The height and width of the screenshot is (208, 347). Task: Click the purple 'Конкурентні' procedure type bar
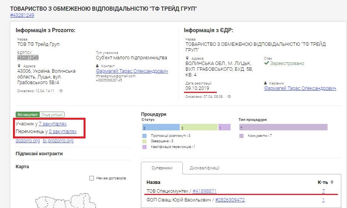(283, 127)
